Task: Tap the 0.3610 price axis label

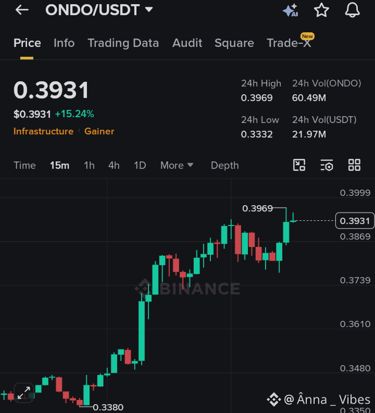Action: tap(355, 324)
